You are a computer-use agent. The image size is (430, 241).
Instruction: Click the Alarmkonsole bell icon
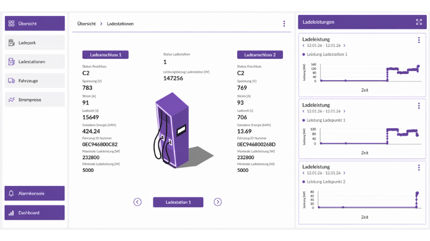click(x=11, y=193)
